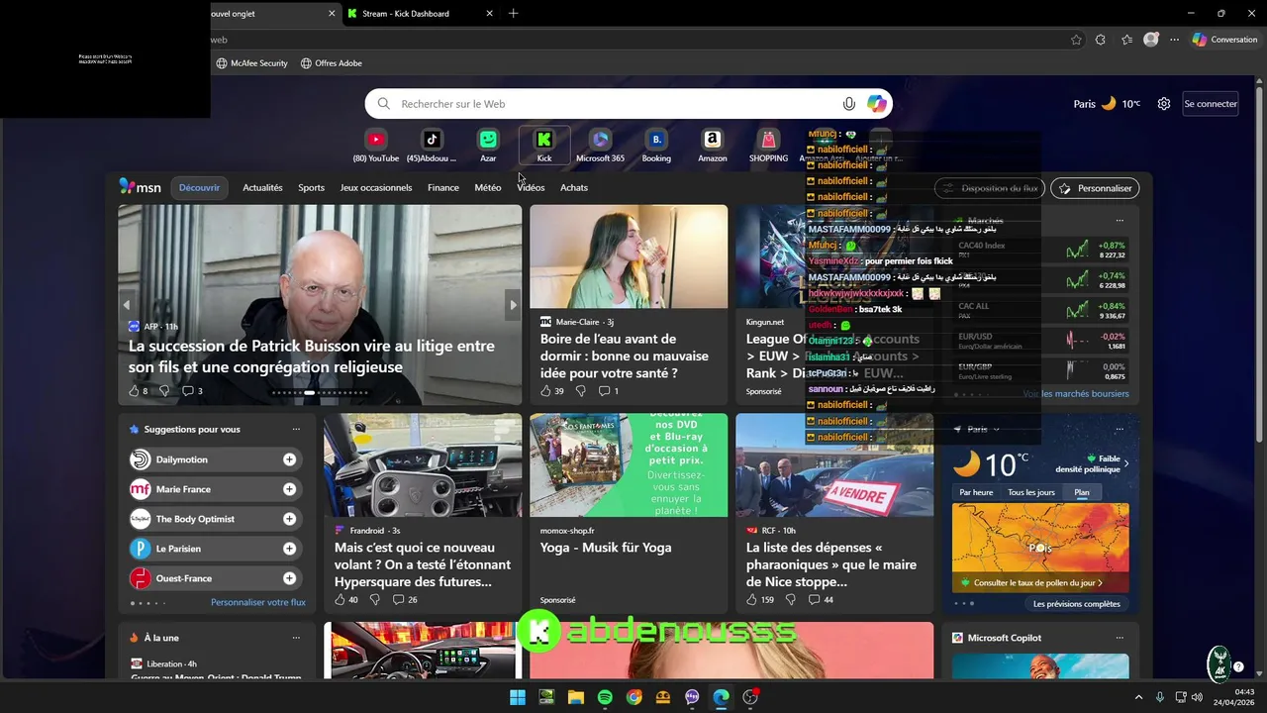The height and width of the screenshot is (713, 1267).
Task: Open À la une card options menu
Action: [296, 639]
